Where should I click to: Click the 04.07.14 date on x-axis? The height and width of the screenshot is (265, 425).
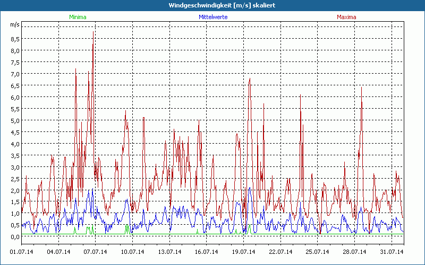59,252
